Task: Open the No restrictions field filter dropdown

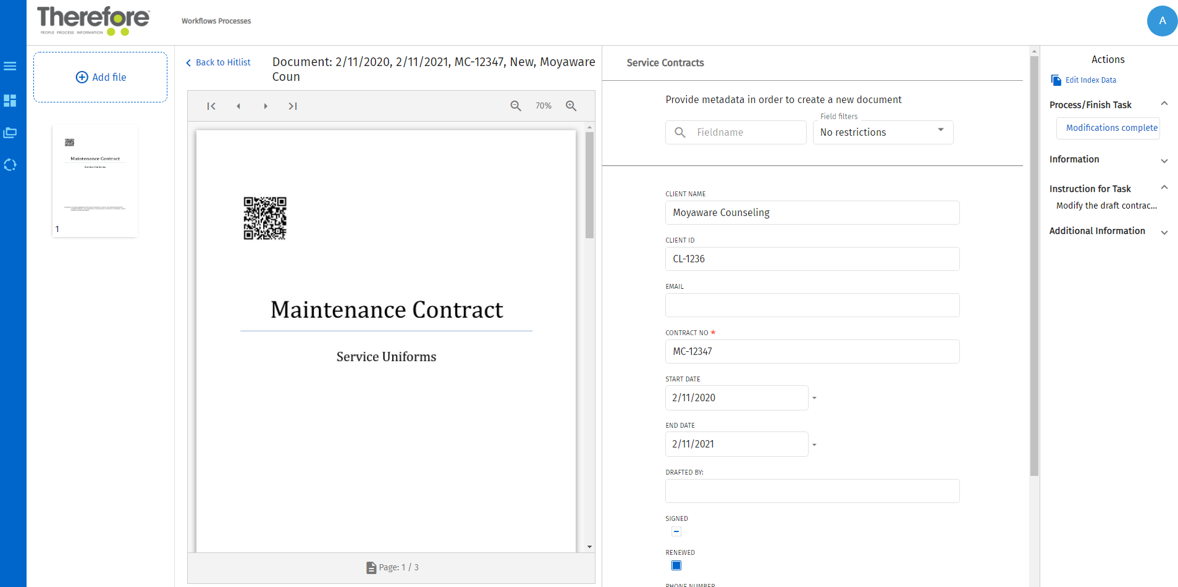Action: coord(940,131)
